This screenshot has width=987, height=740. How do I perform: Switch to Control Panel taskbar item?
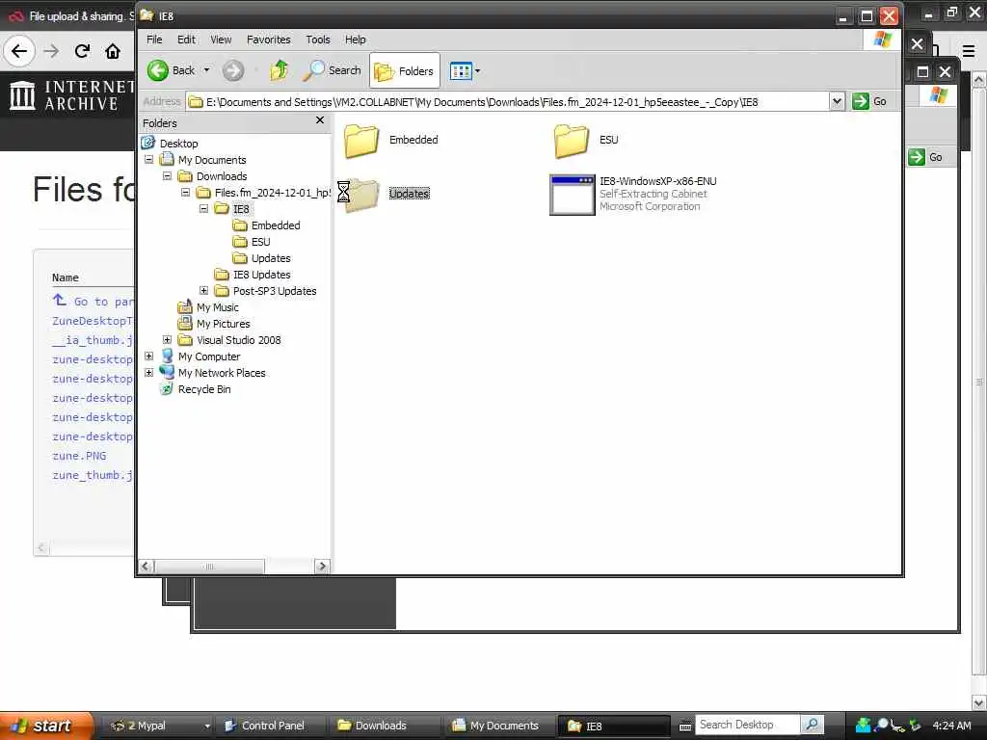[x=273, y=726]
